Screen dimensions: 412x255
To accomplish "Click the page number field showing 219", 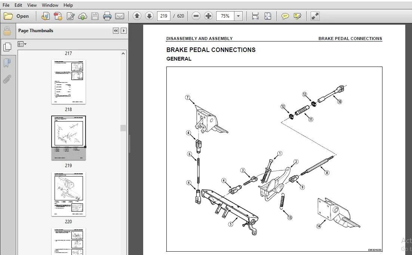I will (x=163, y=16).
